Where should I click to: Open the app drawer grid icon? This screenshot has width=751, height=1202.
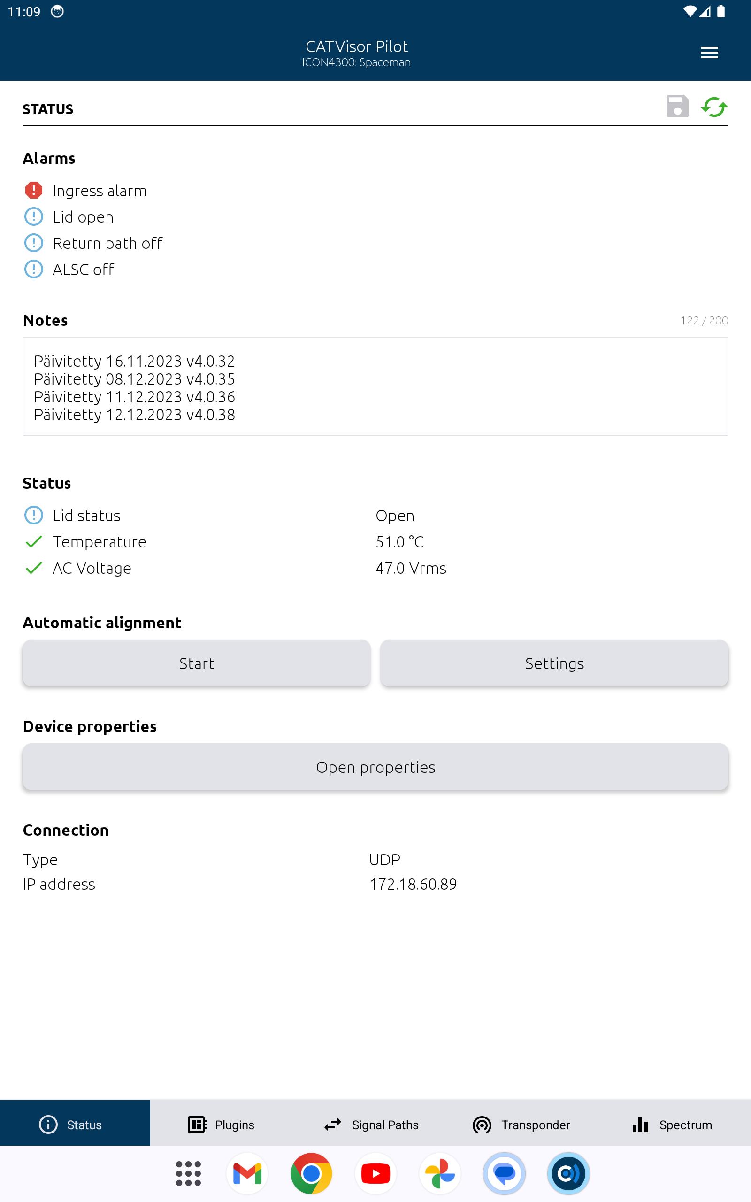point(188,1174)
